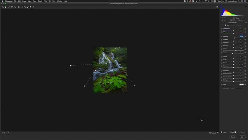Select the Graduated Filter tool
This screenshot has width=248, height=140.
click(x=31, y=7)
